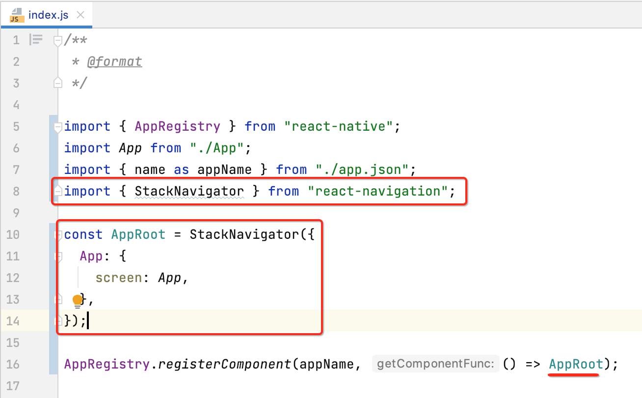Close the index.js tab
642x398 pixels.
[80, 15]
